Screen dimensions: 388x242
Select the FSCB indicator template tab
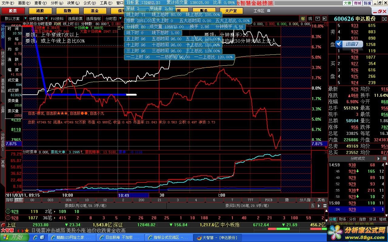point(269,200)
